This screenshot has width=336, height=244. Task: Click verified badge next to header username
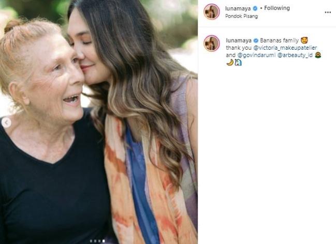click(255, 8)
